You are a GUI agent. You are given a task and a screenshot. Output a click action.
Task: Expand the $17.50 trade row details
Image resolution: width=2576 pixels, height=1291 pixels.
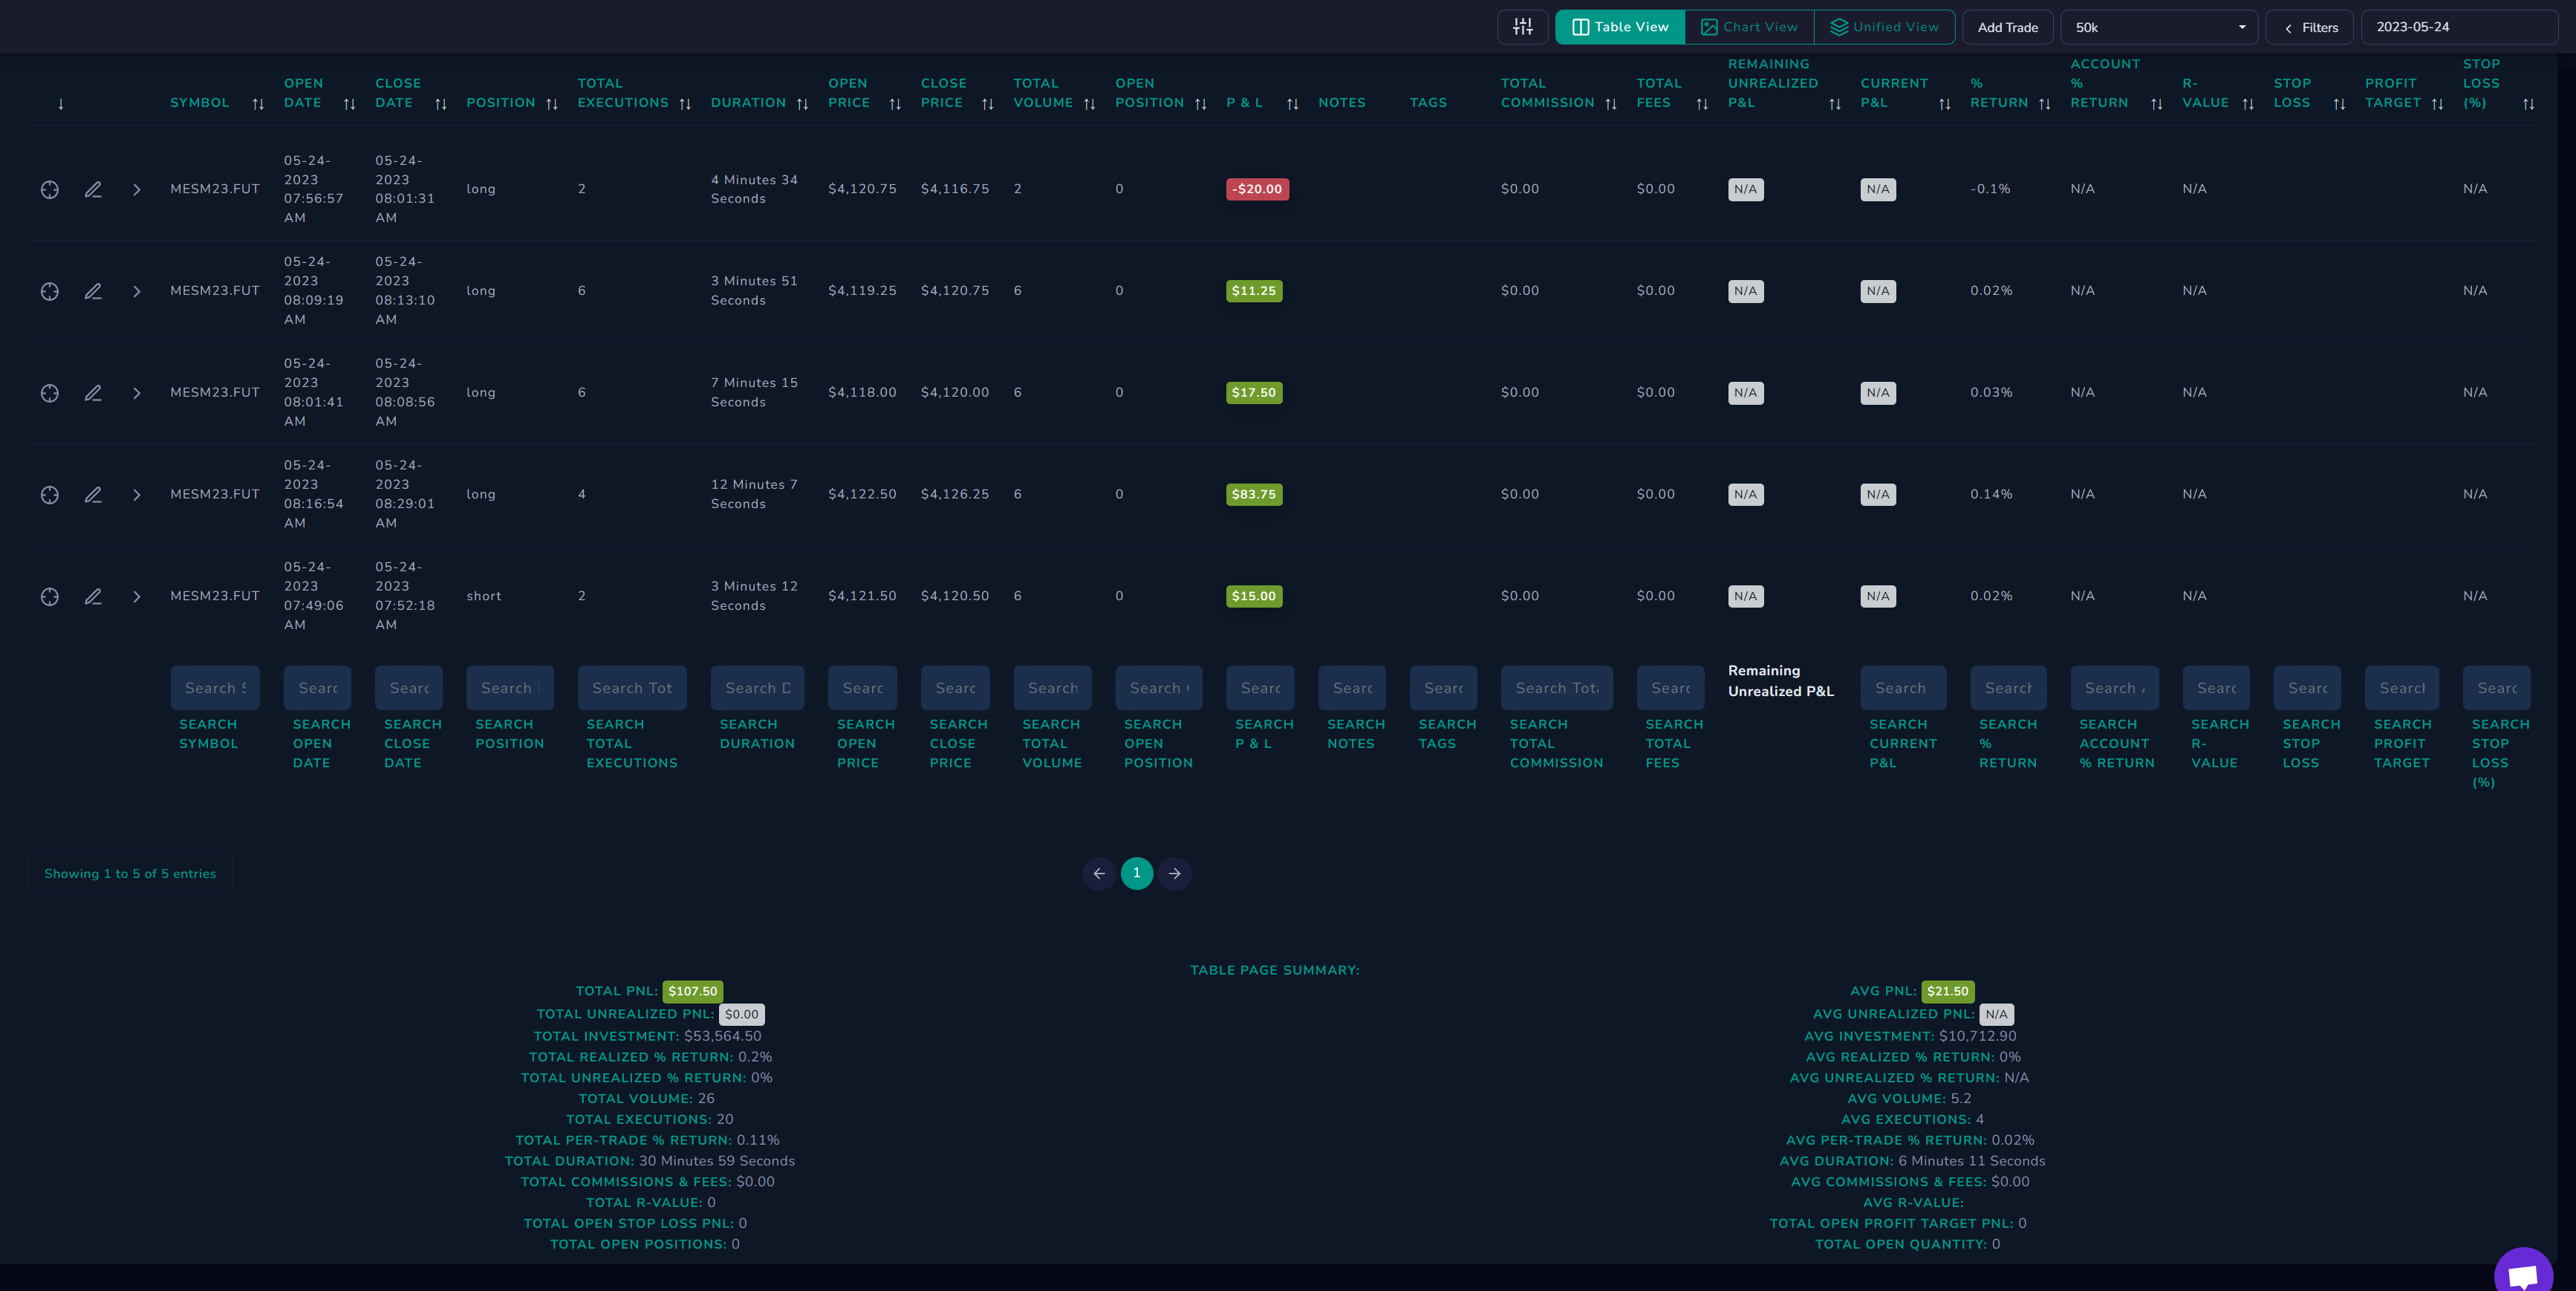[136, 393]
